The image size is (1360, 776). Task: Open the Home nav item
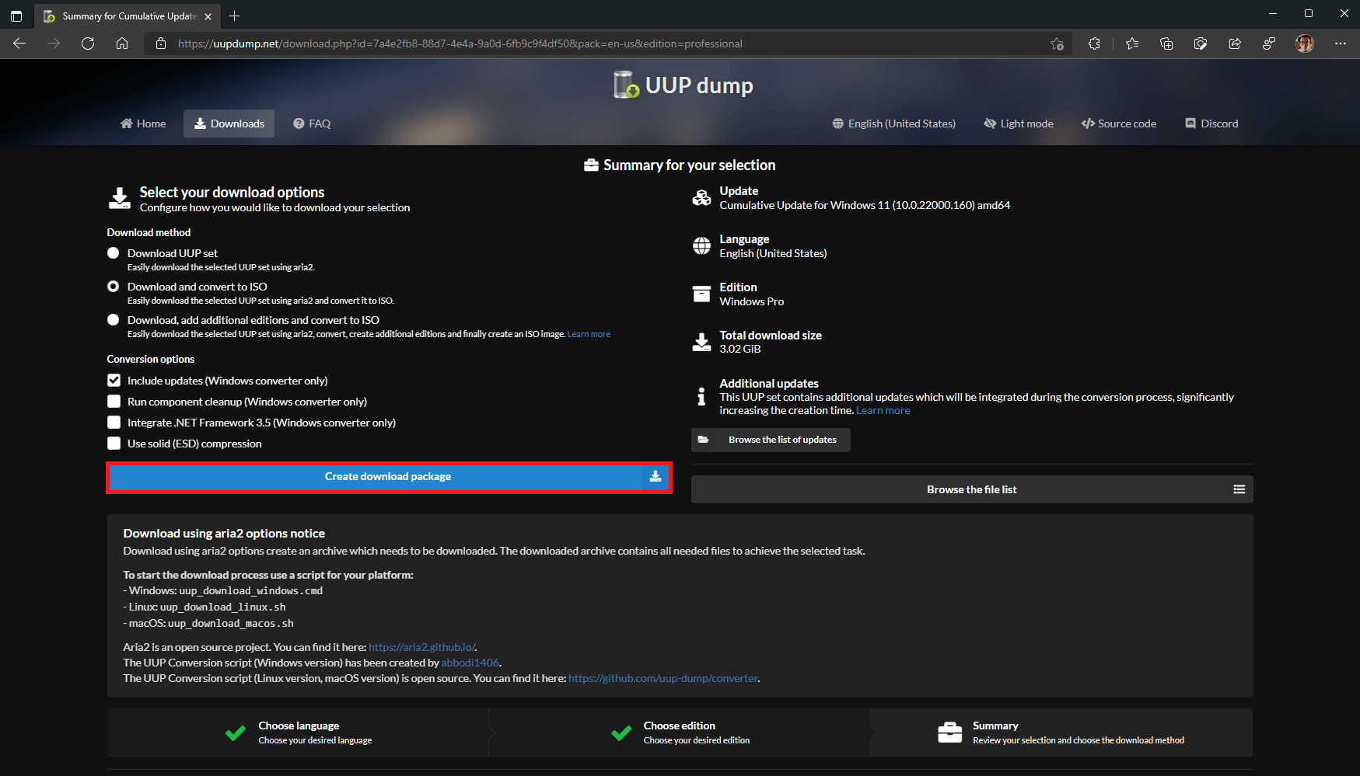click(x=143, y=124)
